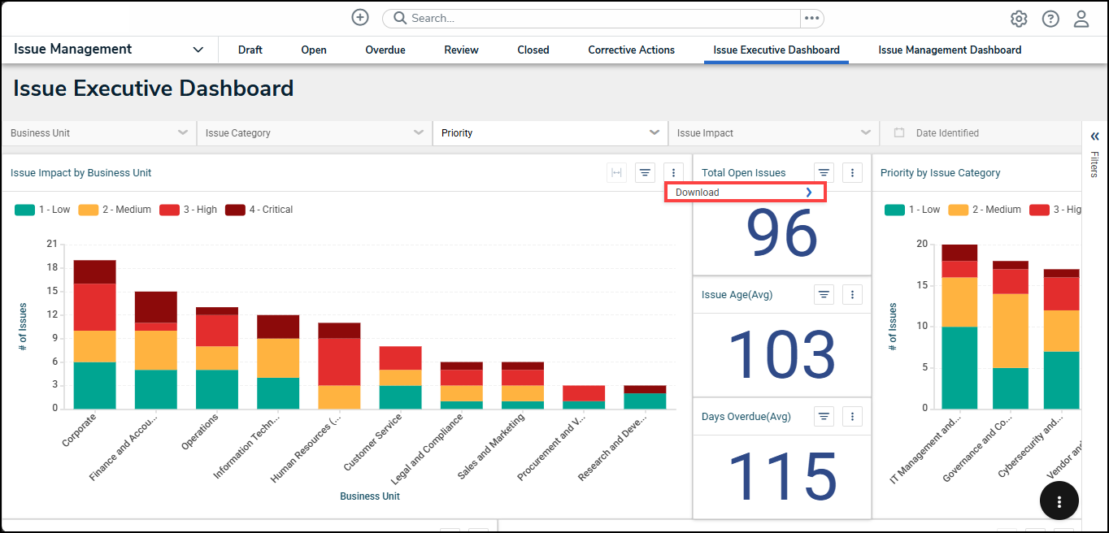This screenshot has width=1109, height=533.
Task: Click filter icon on Days Overdue card
Action: click(824, 416)
